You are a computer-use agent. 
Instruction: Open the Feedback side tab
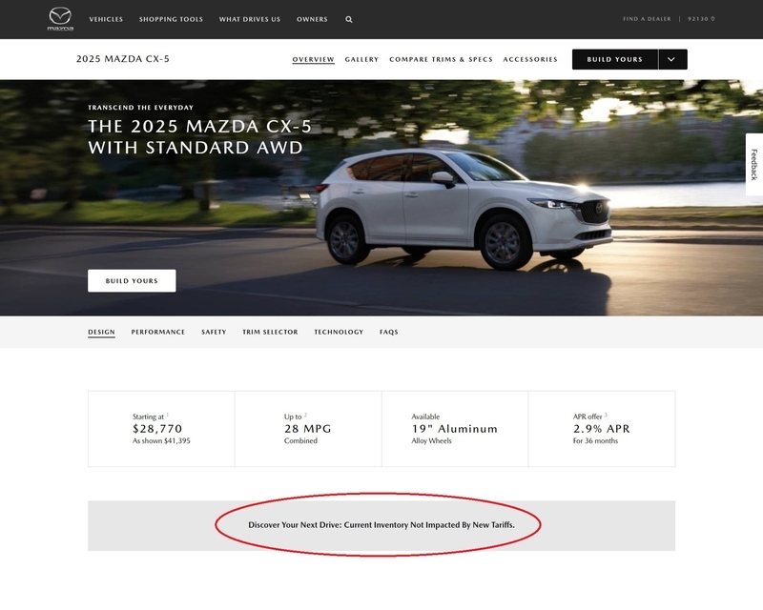(754, 165)
